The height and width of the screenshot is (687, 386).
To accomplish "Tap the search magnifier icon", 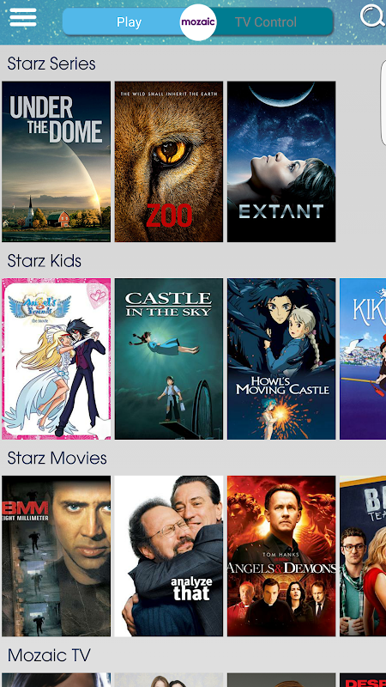I will (372, 16).
